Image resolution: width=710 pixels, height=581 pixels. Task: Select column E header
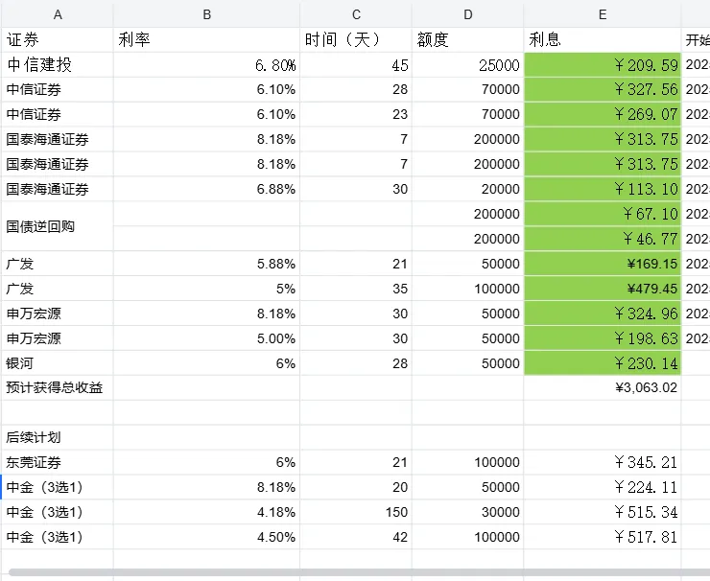(603, 14)
